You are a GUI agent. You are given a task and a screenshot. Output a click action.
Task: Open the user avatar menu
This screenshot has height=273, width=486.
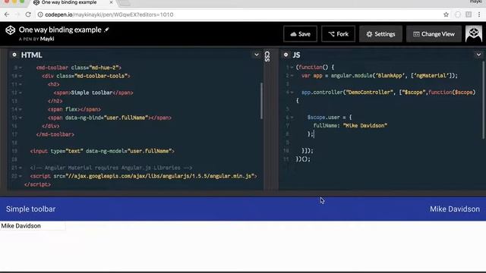(474, 33)
